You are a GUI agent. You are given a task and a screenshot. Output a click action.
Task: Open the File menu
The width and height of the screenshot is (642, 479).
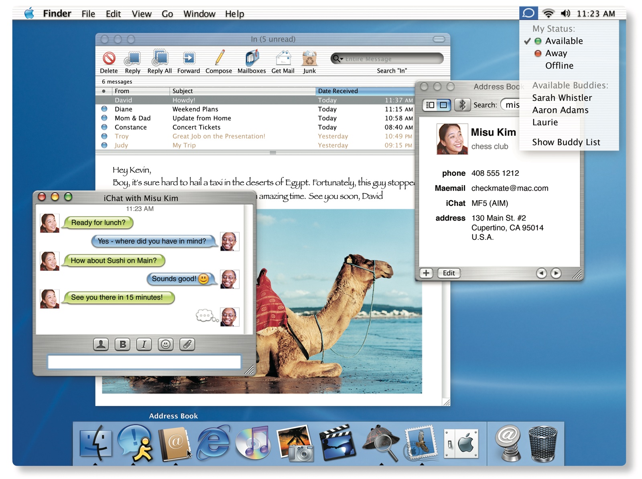(x=88, y=14)
